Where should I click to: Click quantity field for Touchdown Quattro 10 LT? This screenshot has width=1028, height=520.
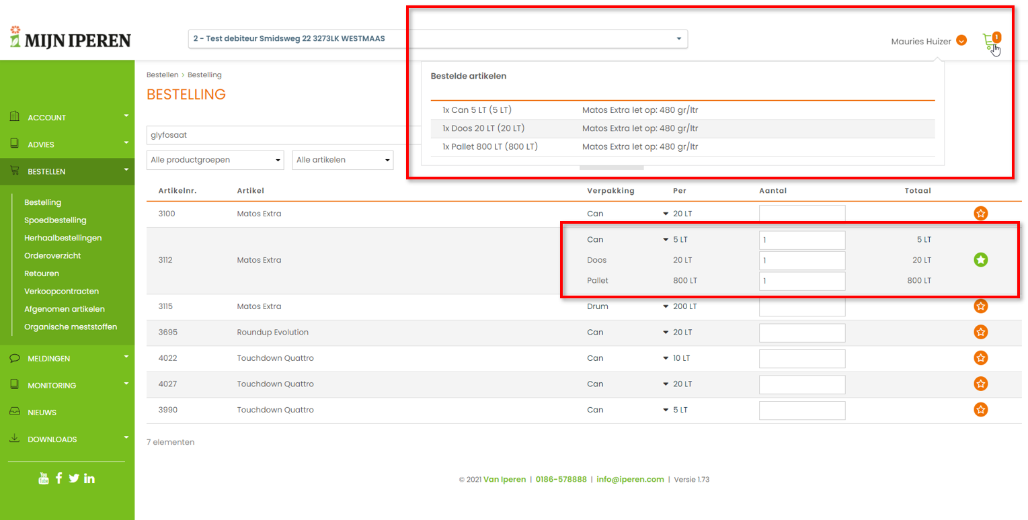[801, 359]
